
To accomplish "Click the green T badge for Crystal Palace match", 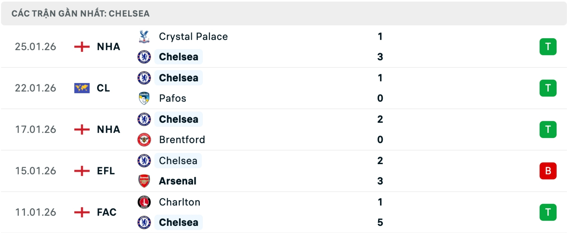I will click(548, 46).
